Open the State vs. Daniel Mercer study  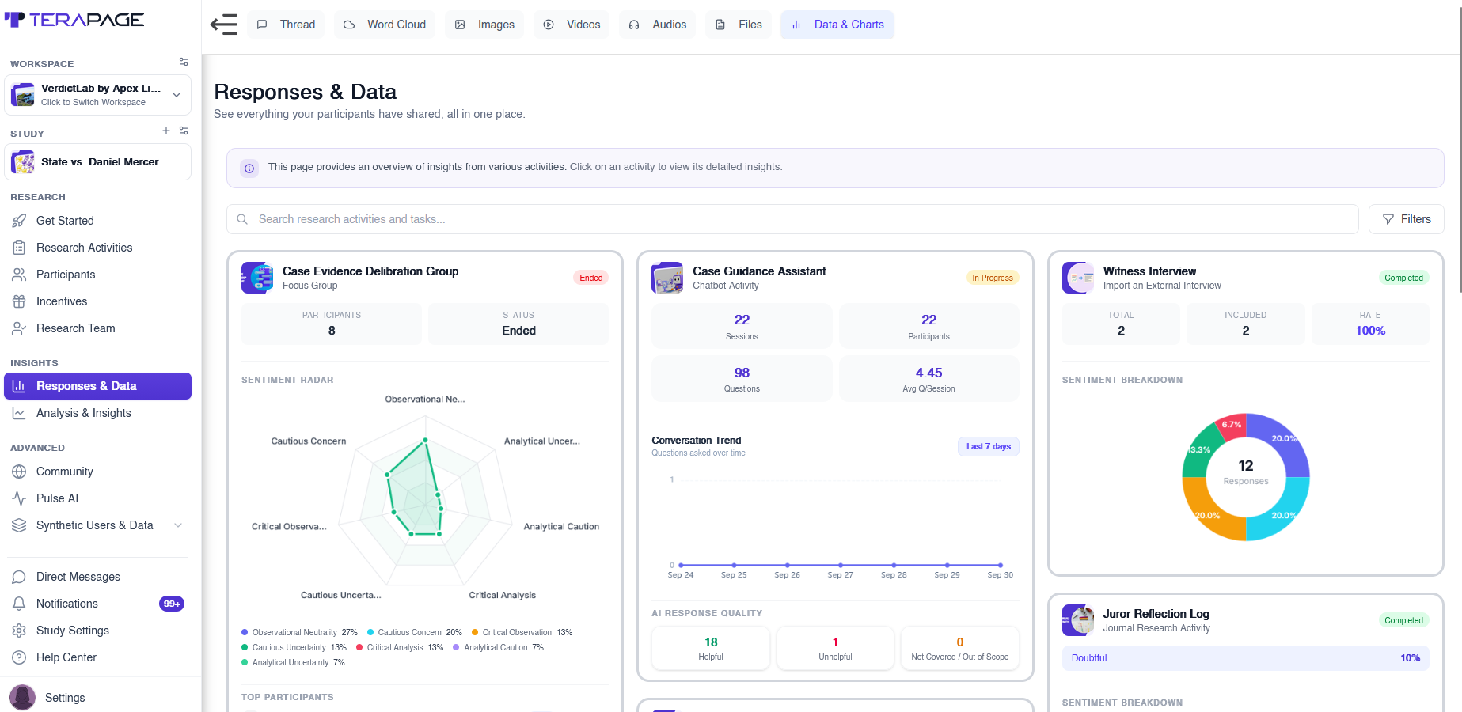tap(97, 161)
